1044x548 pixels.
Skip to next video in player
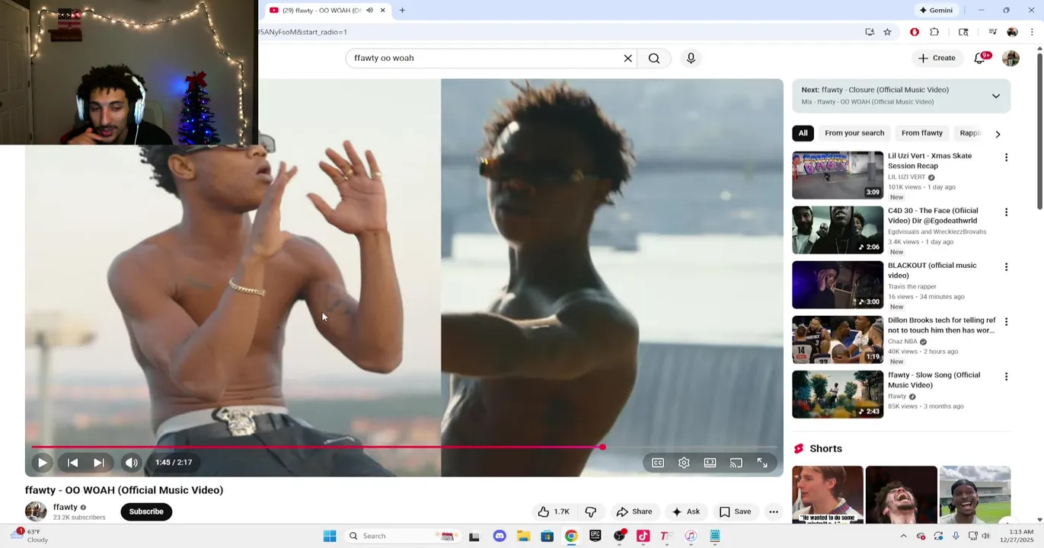pyautogui.click(x=99, y=462)
